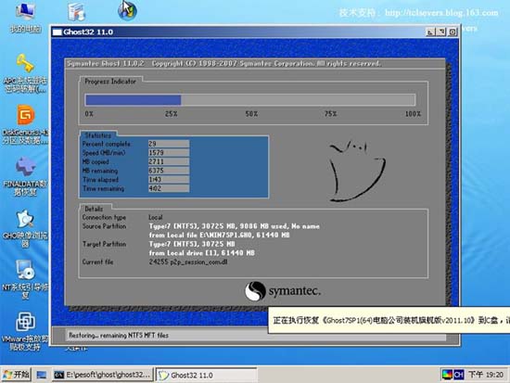Viewport: 510px width, 383px height.
Task: Click the Source Partition NTFS description line
Action: pyautogui.click(x=235, y=226)
